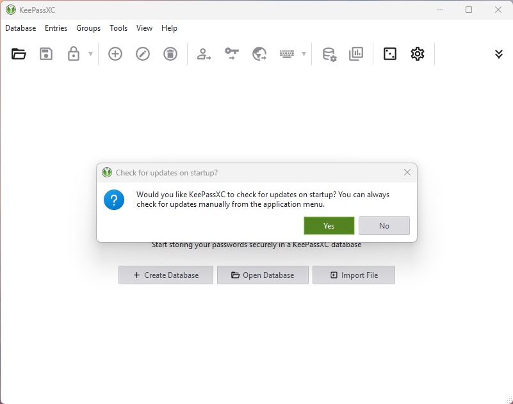Click the Save Database toolbar icon

[46, 54]
